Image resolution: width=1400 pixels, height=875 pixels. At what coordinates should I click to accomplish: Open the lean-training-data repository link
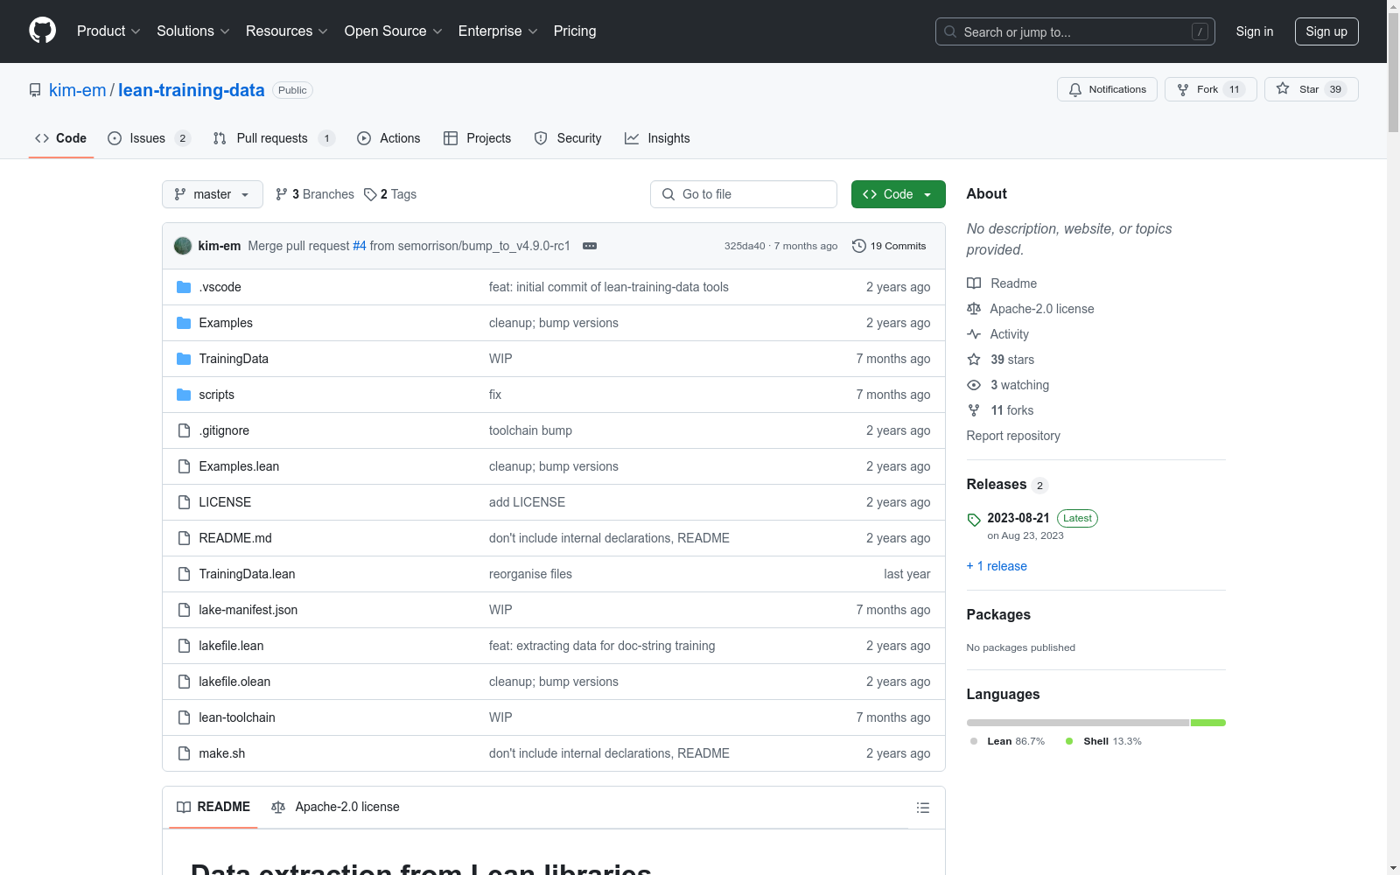pyautogui.click(x=191, y=90)
